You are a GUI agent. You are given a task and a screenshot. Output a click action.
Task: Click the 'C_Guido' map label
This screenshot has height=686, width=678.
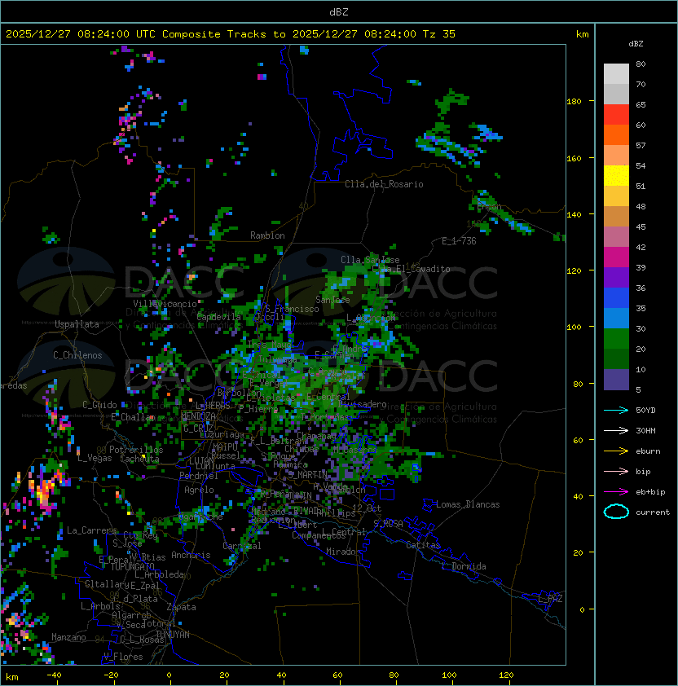tap(99, 405)
